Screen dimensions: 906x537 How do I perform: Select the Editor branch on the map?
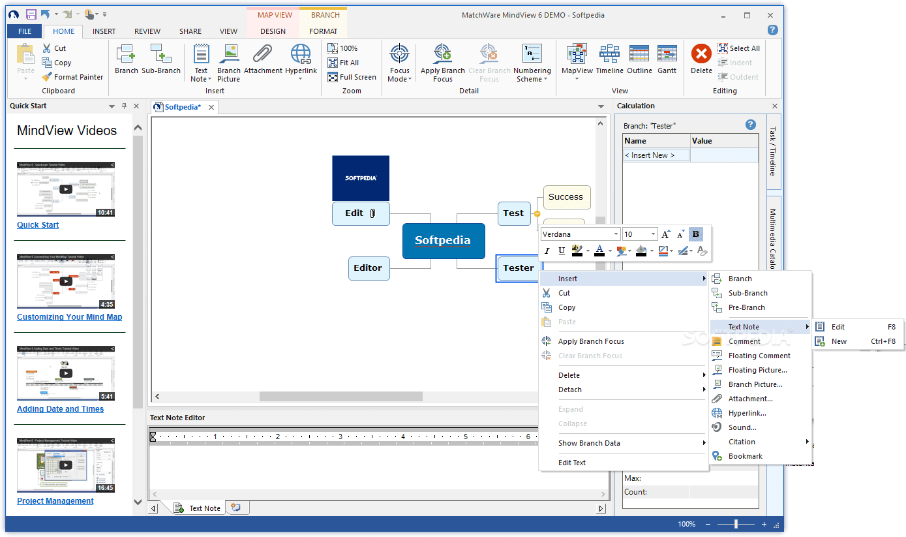point(369,268)
